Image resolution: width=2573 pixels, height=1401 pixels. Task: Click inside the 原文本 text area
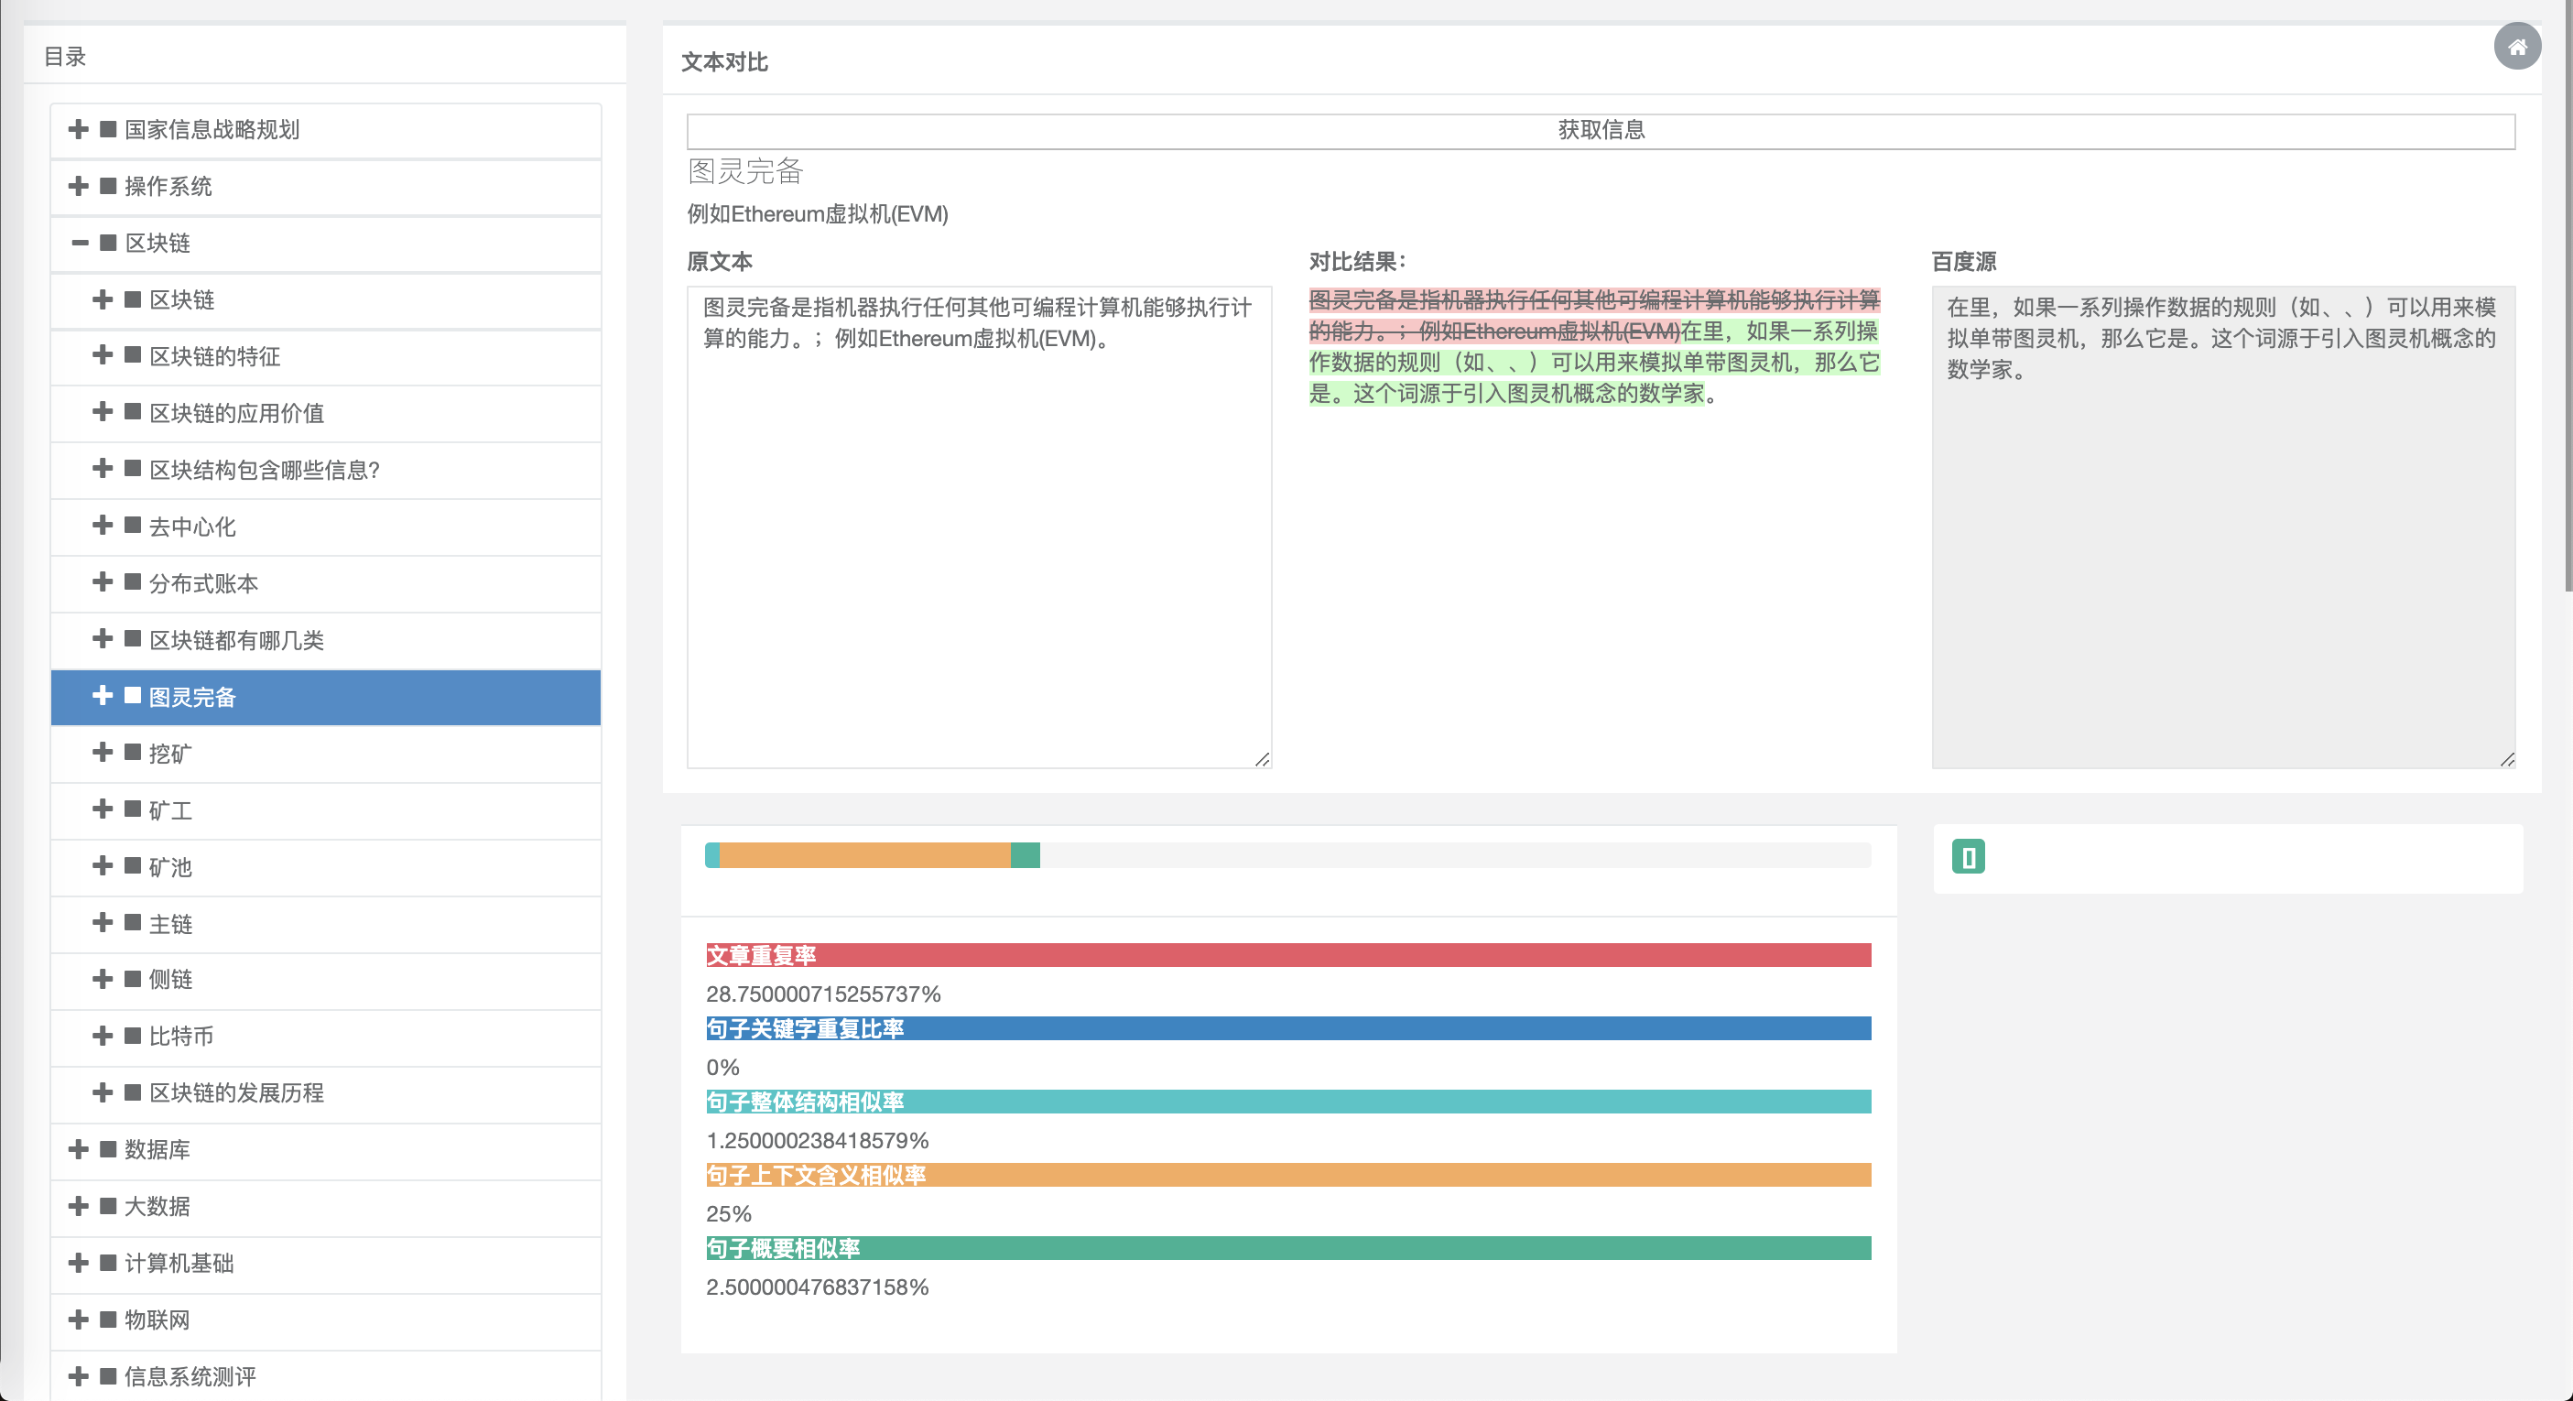pos(979,527)
